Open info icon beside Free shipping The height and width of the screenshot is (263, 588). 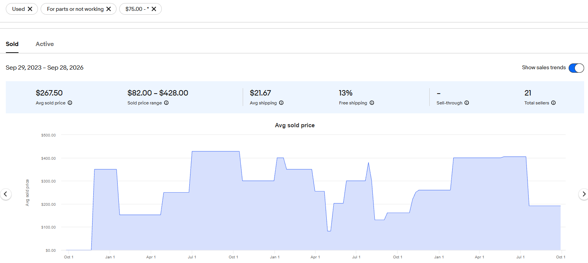pyautogui.click(x=372, y=103)
